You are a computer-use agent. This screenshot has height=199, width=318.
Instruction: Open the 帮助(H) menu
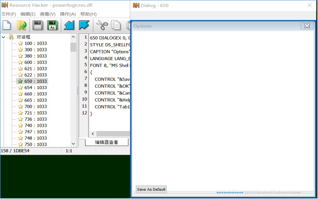[x=89, y=14]
